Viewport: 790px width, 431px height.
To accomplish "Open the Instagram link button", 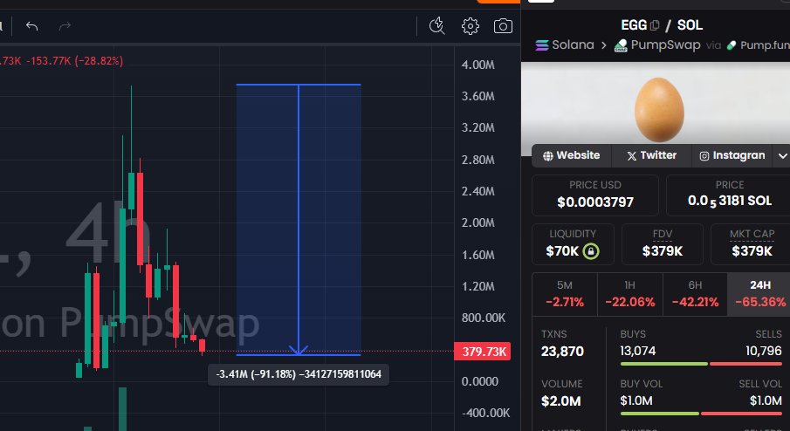I will coord(732,155).
